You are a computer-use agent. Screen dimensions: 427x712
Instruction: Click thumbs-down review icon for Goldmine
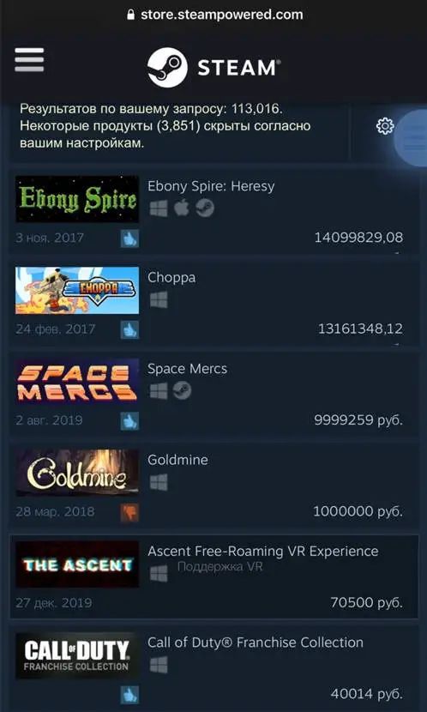tap(129, 513)
